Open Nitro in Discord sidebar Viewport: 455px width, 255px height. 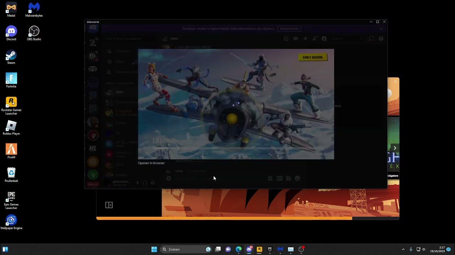coord(120,62)
